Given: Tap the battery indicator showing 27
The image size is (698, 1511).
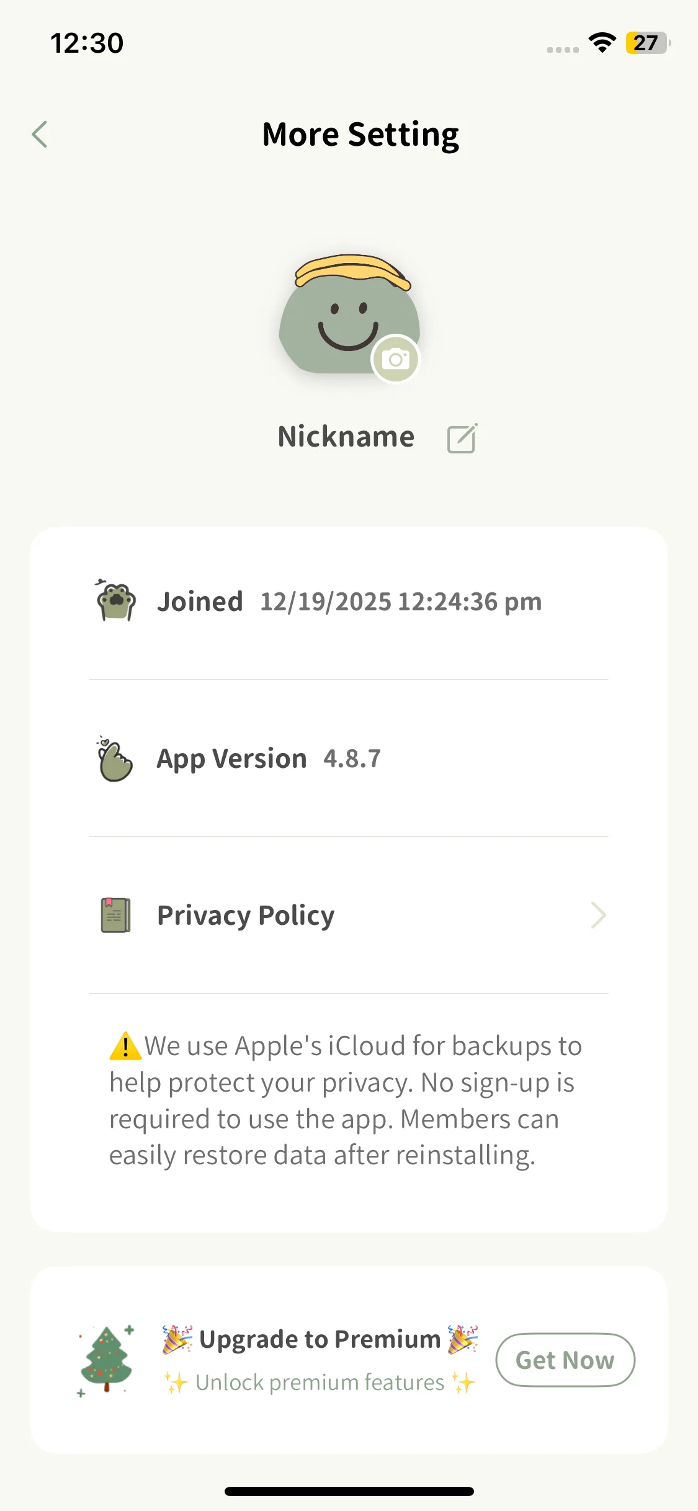Looking at the screenshot, I should click(647, 43).
